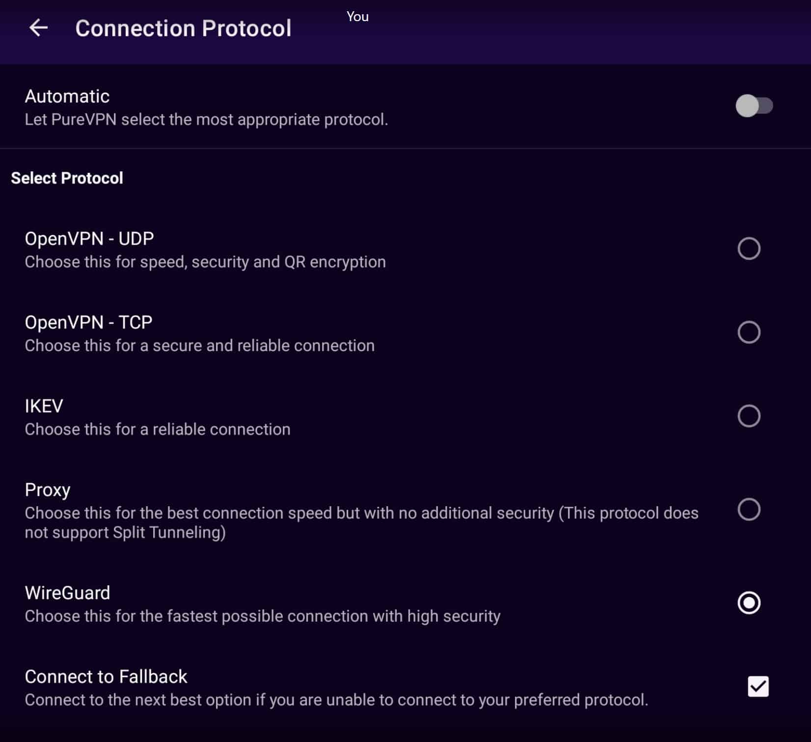811x742 pixels.
Task: Toggle the Automatic protocol switch
Action: [x=754, y=106]
